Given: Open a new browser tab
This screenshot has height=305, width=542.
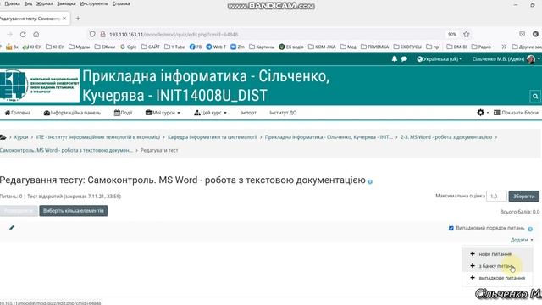Looking at the screenshot, I should coord(78,19).
